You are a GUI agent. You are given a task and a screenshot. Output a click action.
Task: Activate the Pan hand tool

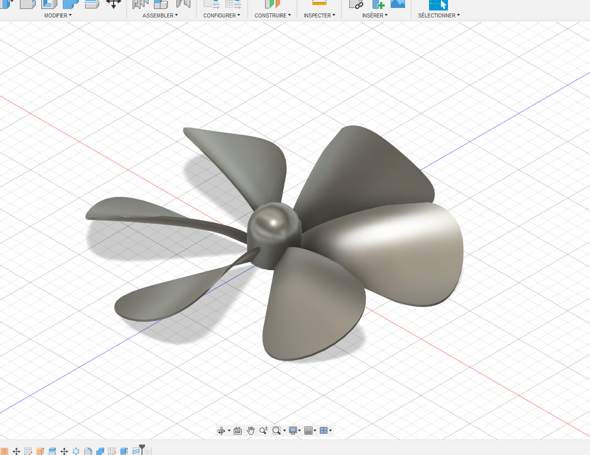[251, 431]
